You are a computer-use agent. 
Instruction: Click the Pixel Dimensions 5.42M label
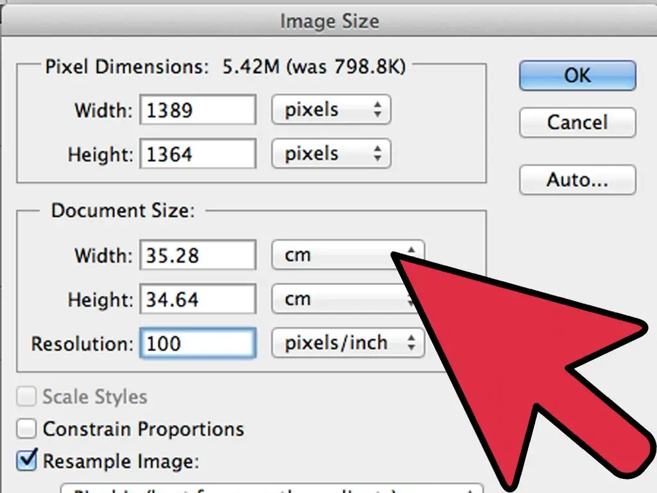tap(225, 67)
